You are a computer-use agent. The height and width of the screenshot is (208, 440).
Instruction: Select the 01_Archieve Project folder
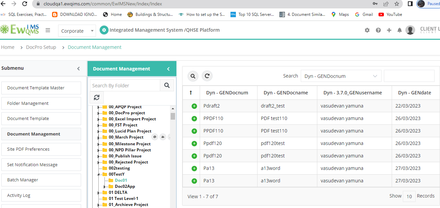pyautogui.click(x=128, y=205)
